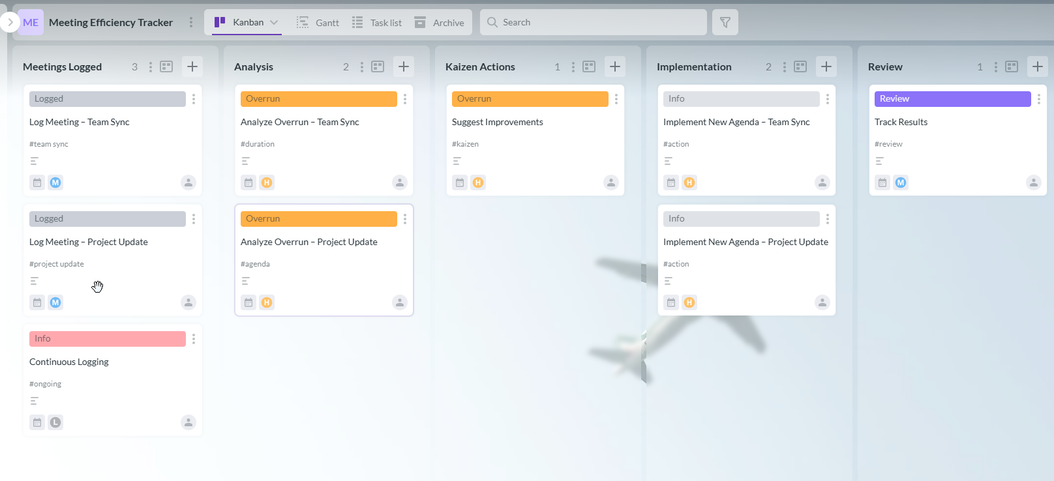Open Analysis column options menu
The image size is (1054, 481).
[362, 66]
